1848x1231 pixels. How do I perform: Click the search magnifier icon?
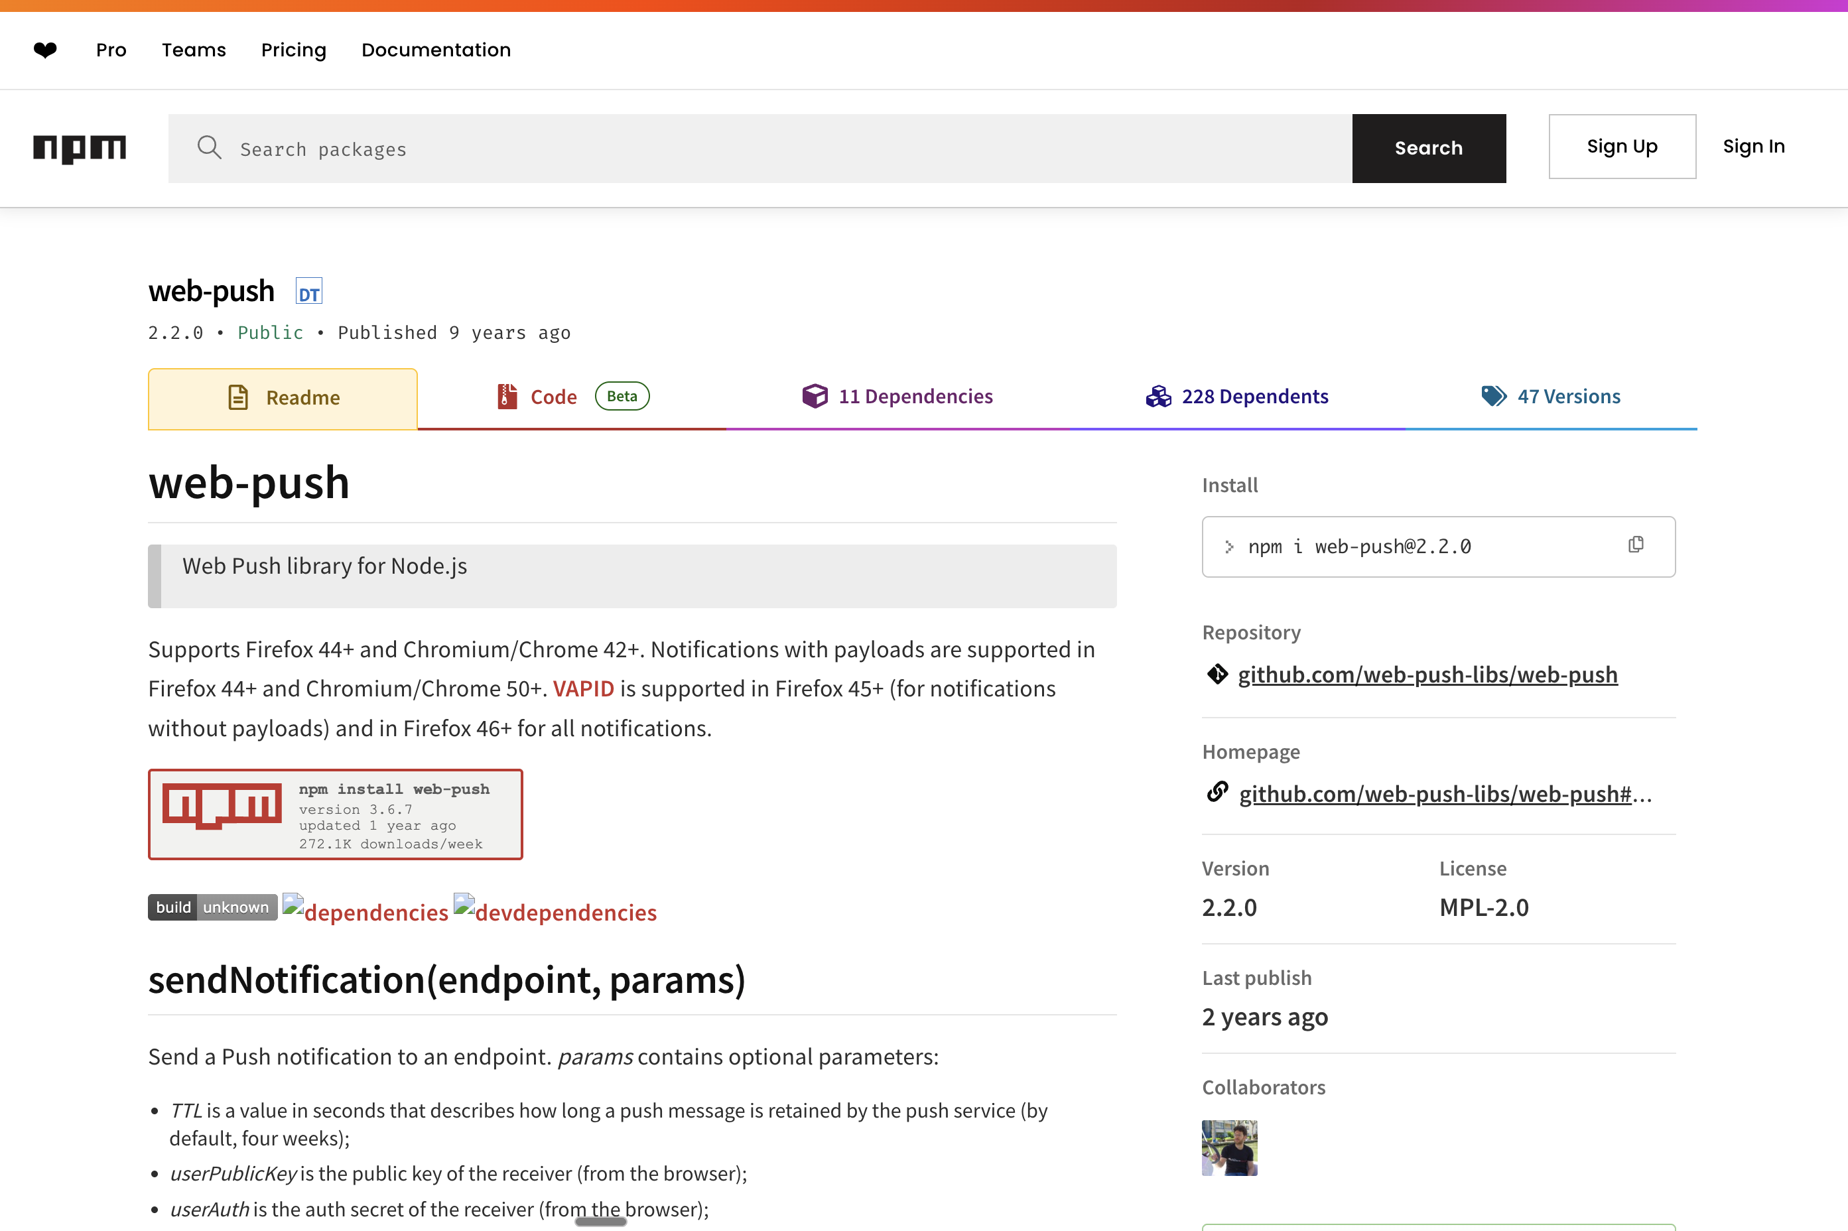(209, 148)
